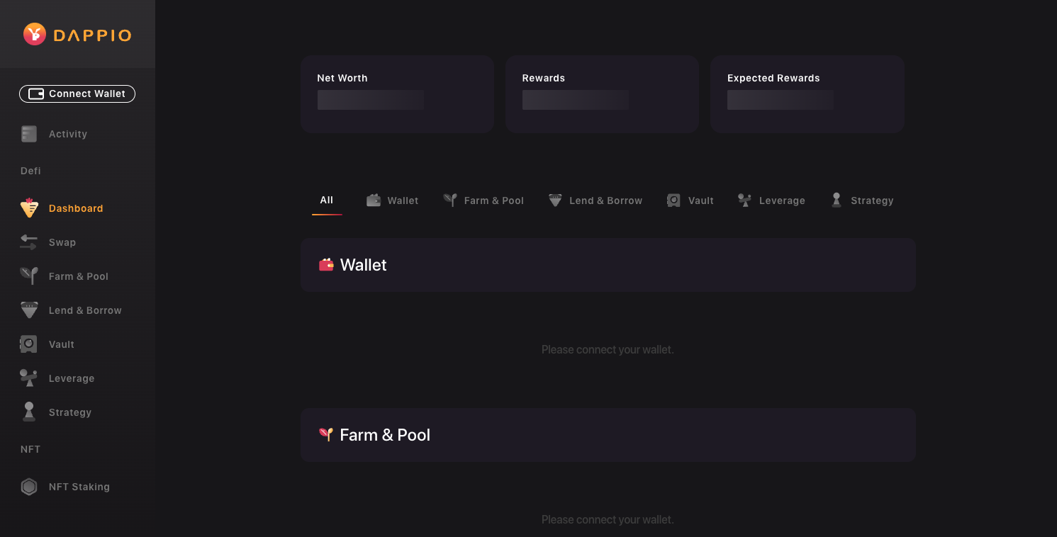Click the Lend & Borrow sidebar icon
Screen dimensions: 1057x537
pos(29,310)
